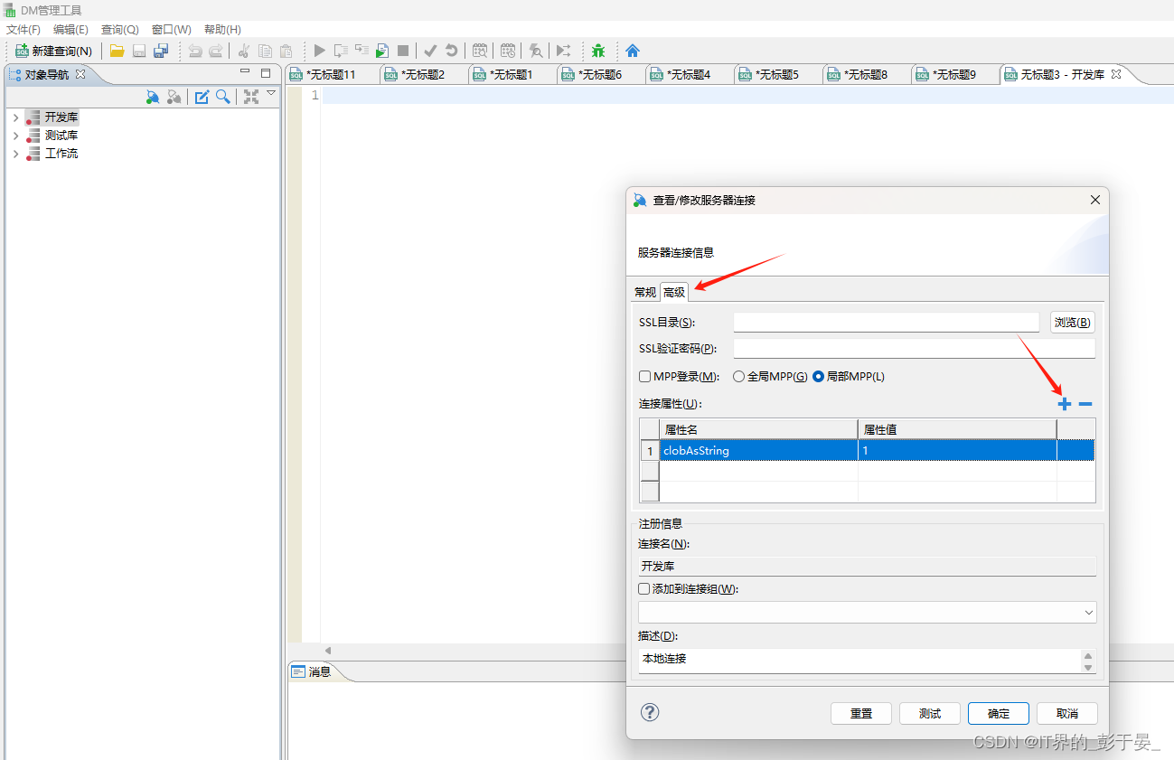
Task: Click the blue edit pencil icon in 对象导航
Action: (x=202, y=97)
